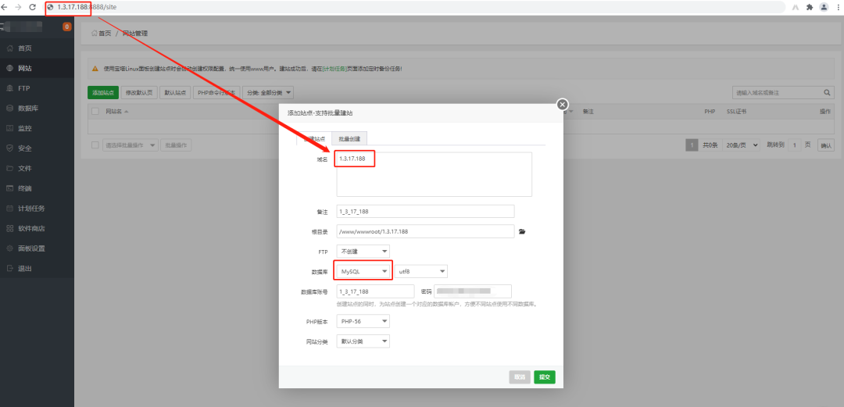The image size is (844, 407).
Task: Switch to the 批量创建 tab
Action: click(x=349, y=138)
